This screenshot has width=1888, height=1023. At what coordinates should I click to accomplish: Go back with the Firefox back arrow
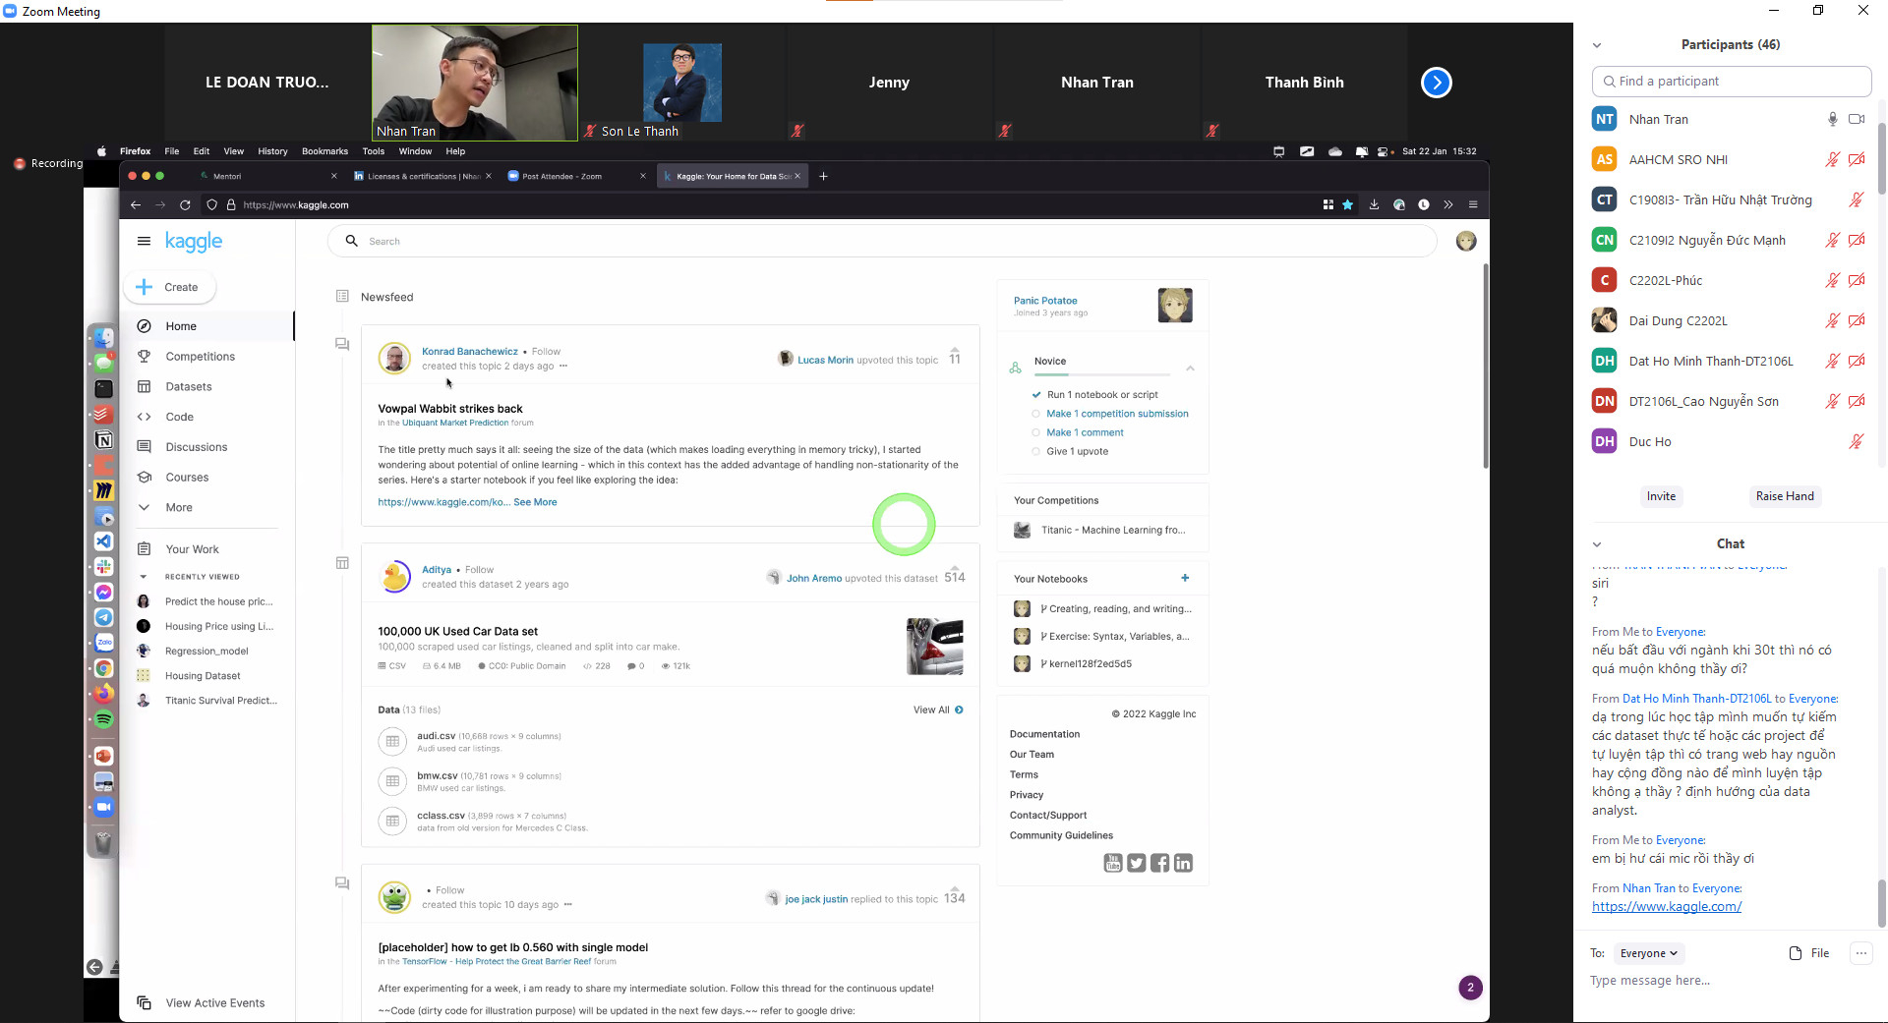(x=136, y=204)
